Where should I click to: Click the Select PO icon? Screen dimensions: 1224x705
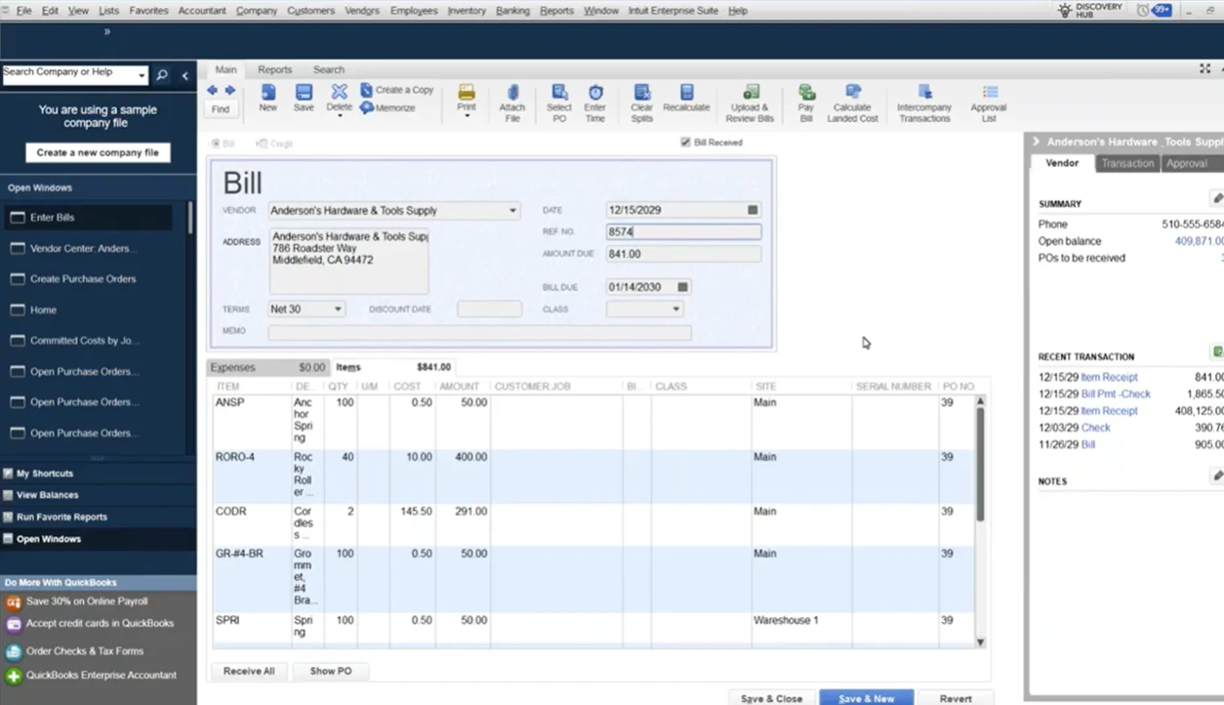pyautogui.click(x=558, y=102)
